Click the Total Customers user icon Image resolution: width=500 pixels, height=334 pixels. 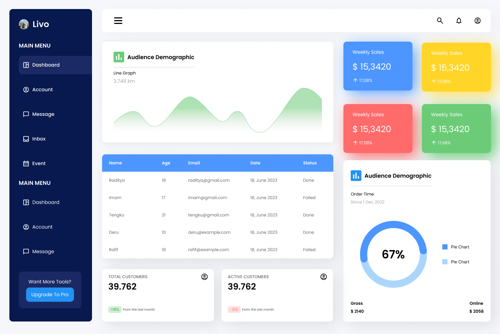pos(205,277)
